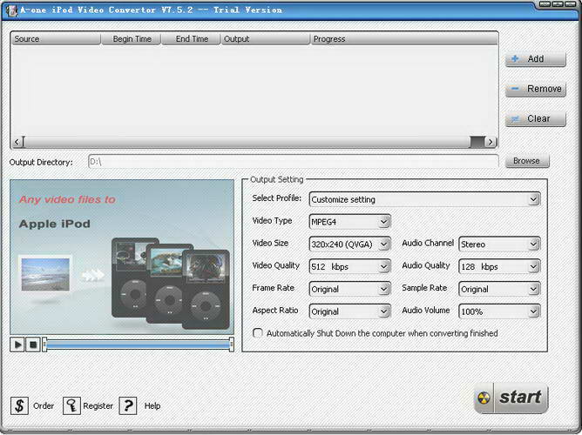Click the Register text label

coord(98,405)
